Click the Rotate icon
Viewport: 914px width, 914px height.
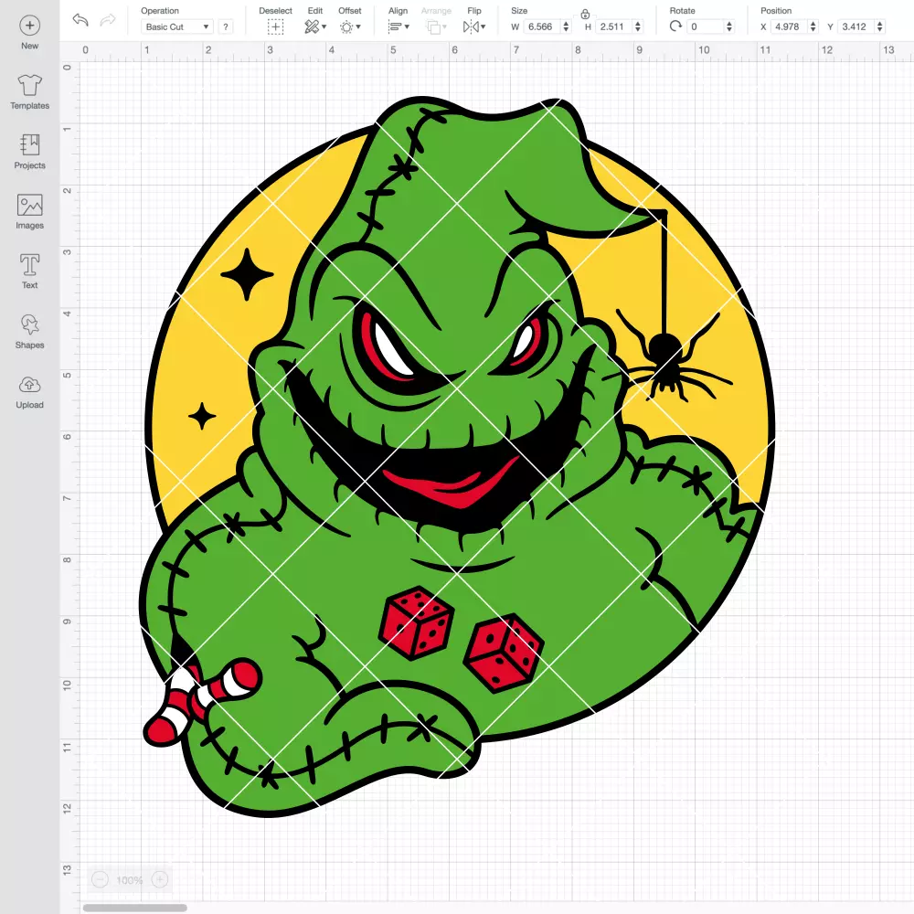pyautogui.click(x=675, y=27)
